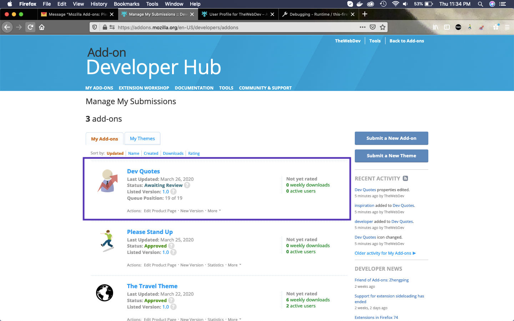Switch to My Themes tab
Screen dimensions: 514x321
click(x=142, y=138)
